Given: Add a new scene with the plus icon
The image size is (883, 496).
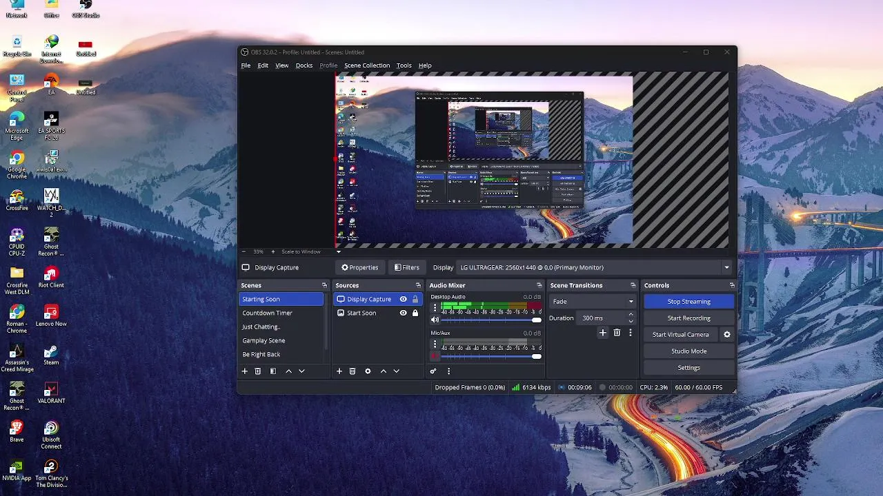Looking at the screenshot, I should [x=244, y=371].
